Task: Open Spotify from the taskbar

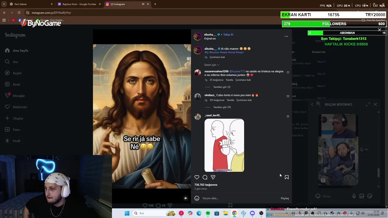Action: coord(208,213)
